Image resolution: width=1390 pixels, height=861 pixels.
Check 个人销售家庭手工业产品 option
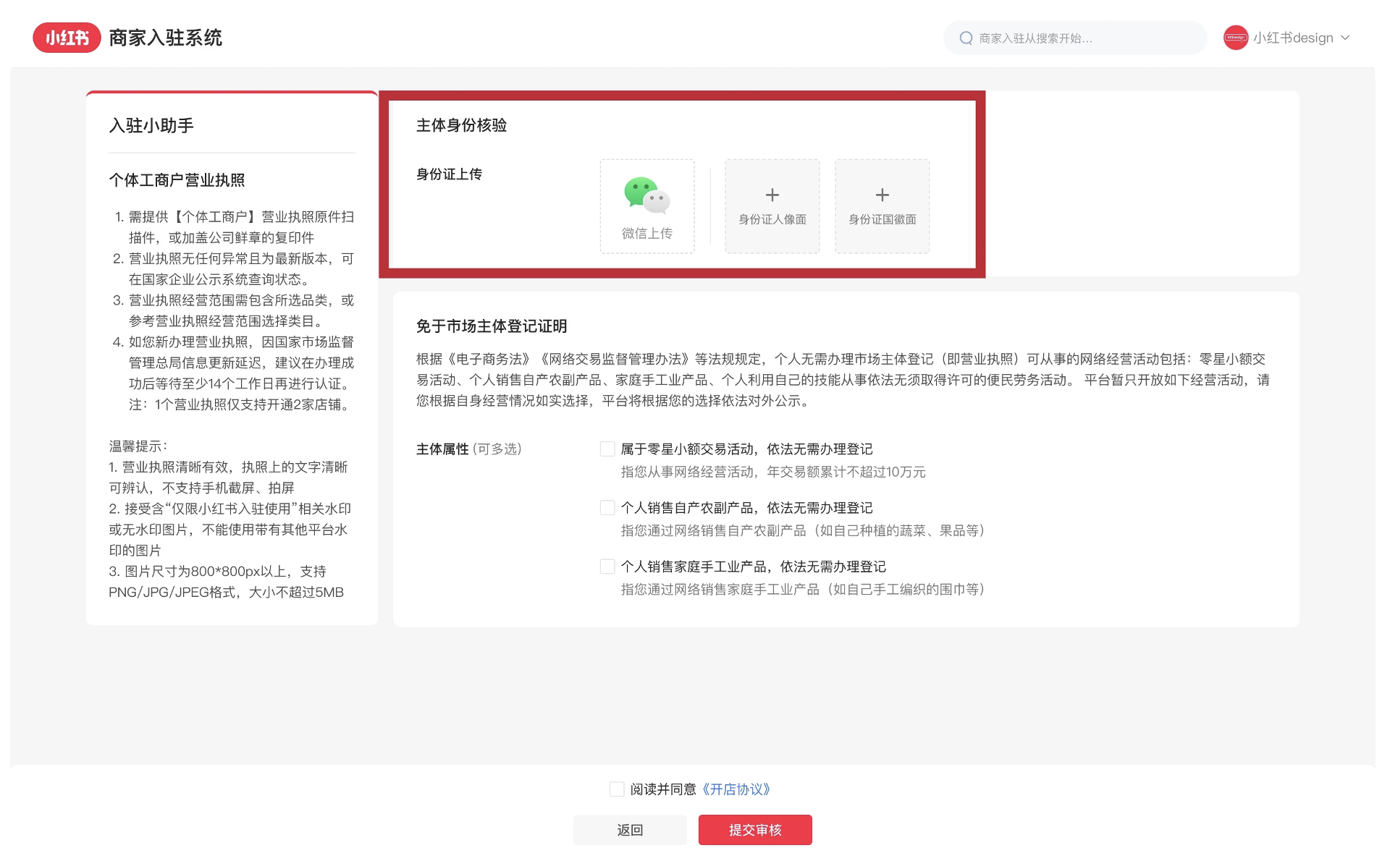point(607,567)
